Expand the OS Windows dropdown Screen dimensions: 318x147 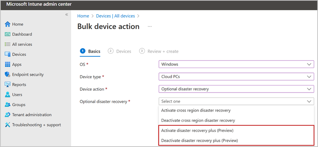tap(236, 64)
